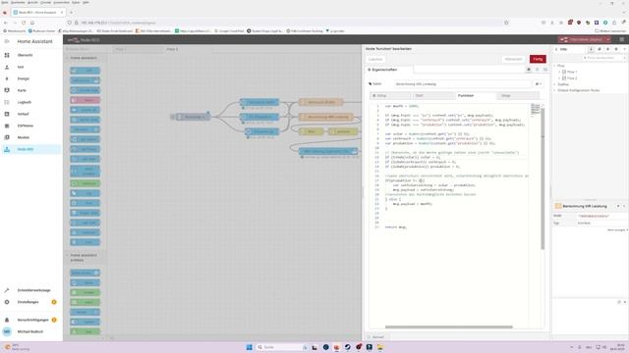This screenshot has height=353, width=629.
Task: Open Steam from the taskbar
Action: coord(347,347)
